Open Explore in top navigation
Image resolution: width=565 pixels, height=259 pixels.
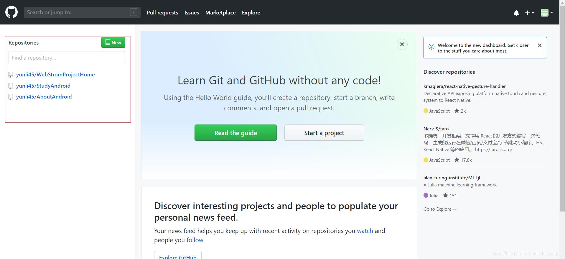coord(251,13)
